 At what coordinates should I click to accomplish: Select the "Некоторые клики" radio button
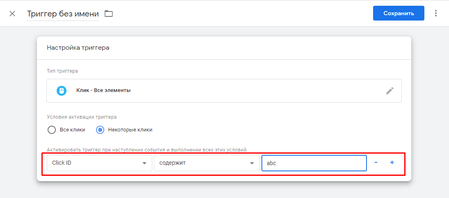click(x=100, y=130)
